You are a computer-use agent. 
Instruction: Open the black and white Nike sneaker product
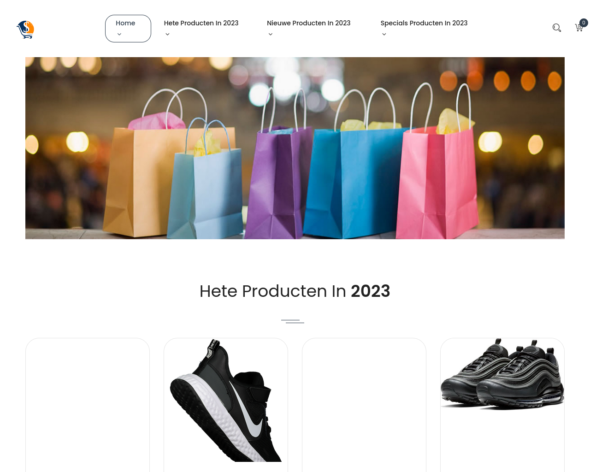(x=226, y=400)
